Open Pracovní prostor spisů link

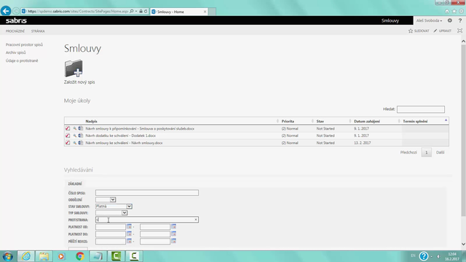(x=24, y=44)
